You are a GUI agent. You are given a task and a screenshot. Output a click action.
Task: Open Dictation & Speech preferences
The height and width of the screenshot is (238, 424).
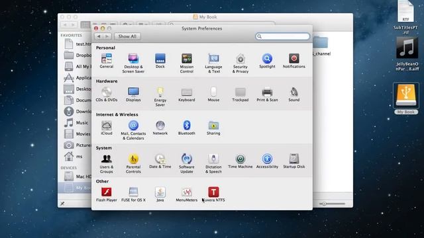[213, 164]
